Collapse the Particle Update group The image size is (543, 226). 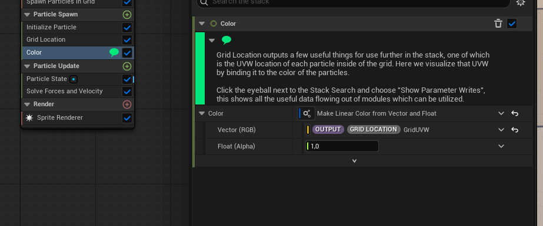point(27,66)
